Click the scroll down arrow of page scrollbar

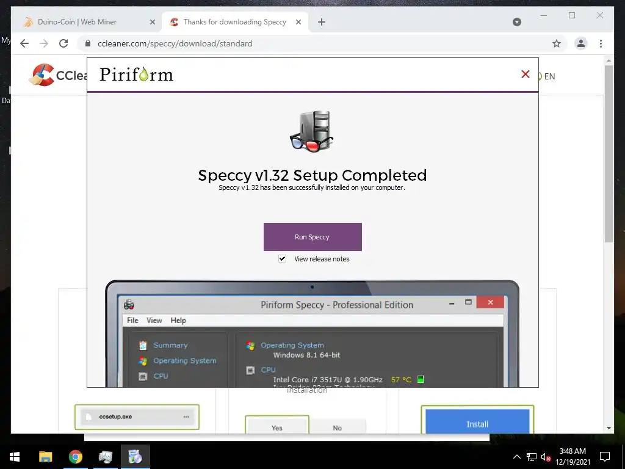(609, 428)
